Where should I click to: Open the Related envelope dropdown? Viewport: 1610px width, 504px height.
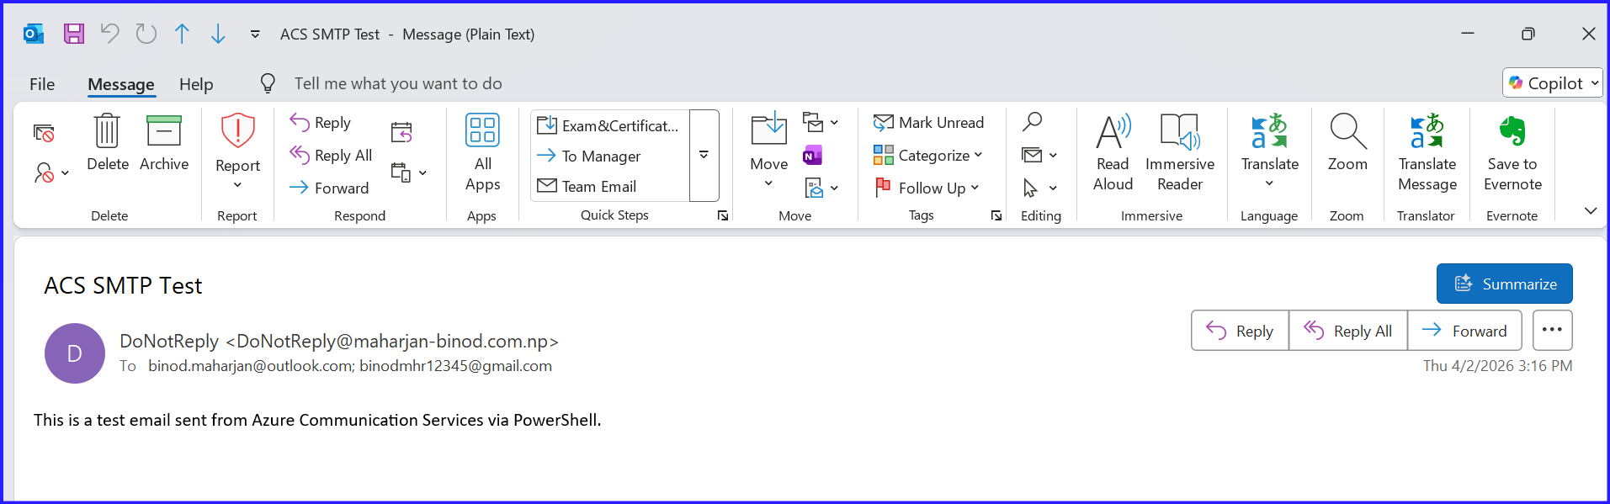click(x=1039, y=155)
